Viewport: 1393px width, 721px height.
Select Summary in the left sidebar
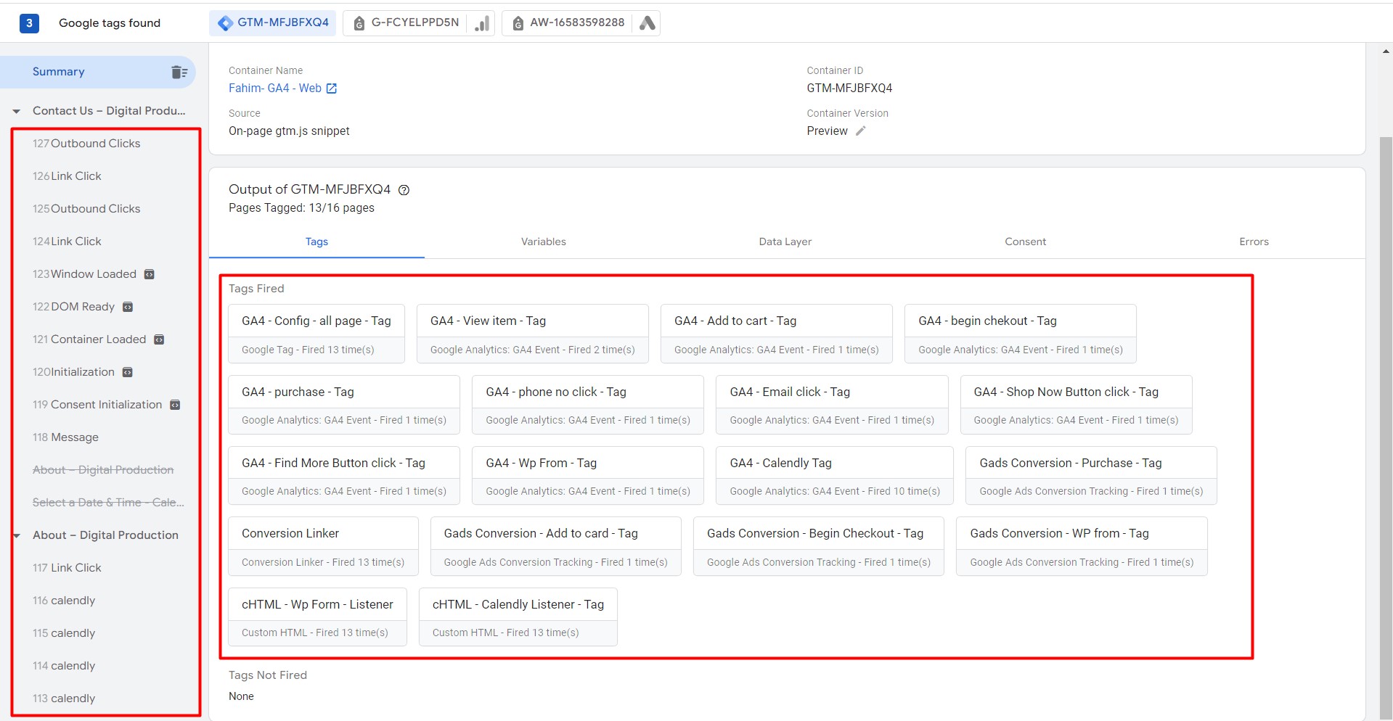click(98, 72)
